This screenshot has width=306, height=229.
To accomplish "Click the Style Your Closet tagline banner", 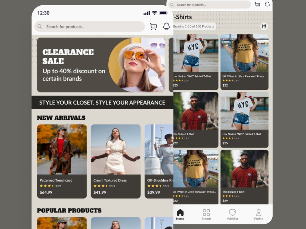I will point(102,102).
